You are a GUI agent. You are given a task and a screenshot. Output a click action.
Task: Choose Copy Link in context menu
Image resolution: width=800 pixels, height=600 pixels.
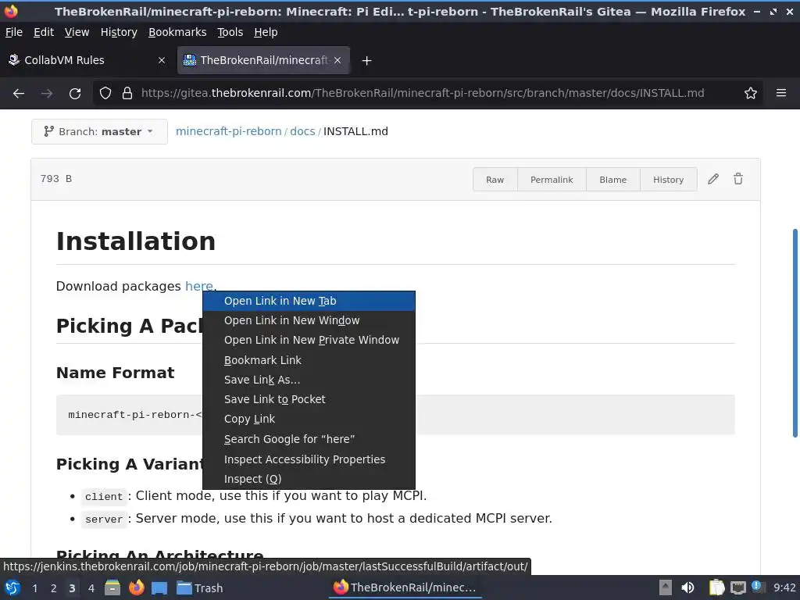[309, 419]
